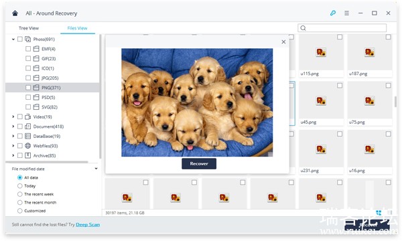This screenshot has height=241, width=402.
Task: Select the Webfiles(93) tree item
Action: pos(46,146)
